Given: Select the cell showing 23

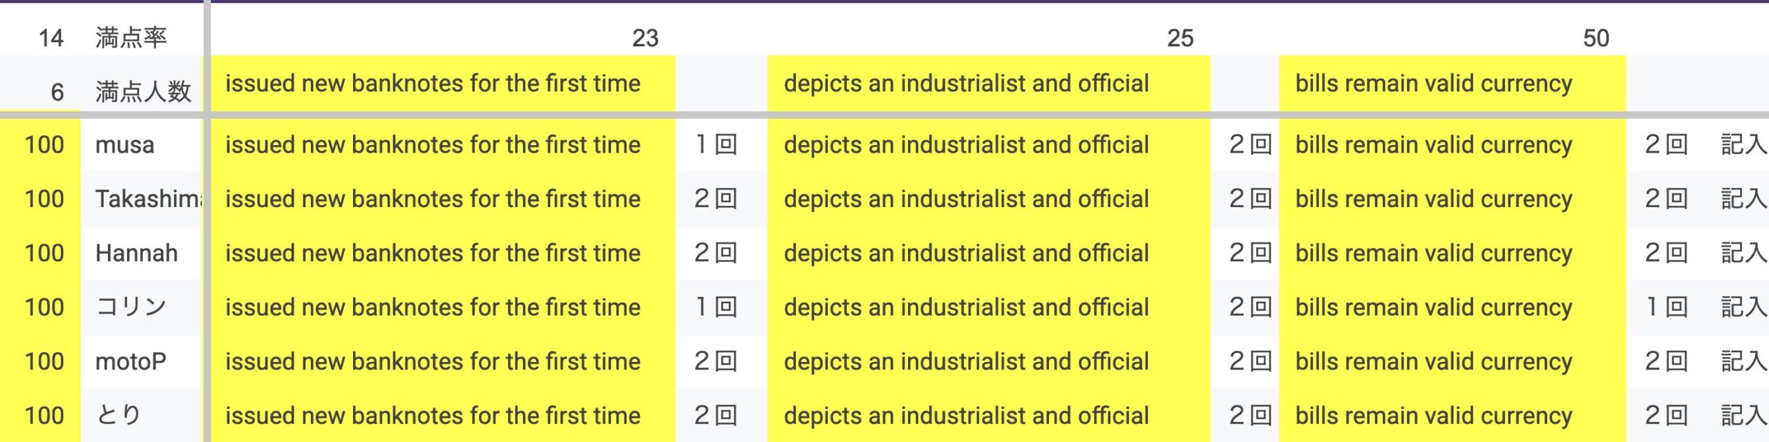Looking at the screenshot, I should coord(645,38).
